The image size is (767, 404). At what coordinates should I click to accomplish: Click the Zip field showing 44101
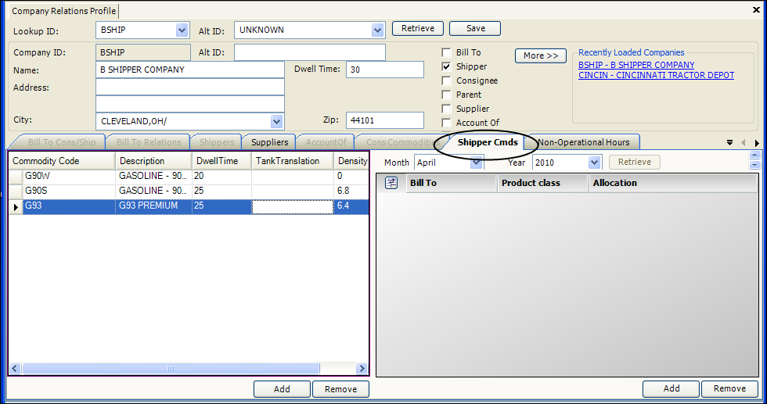coord(385,120)
